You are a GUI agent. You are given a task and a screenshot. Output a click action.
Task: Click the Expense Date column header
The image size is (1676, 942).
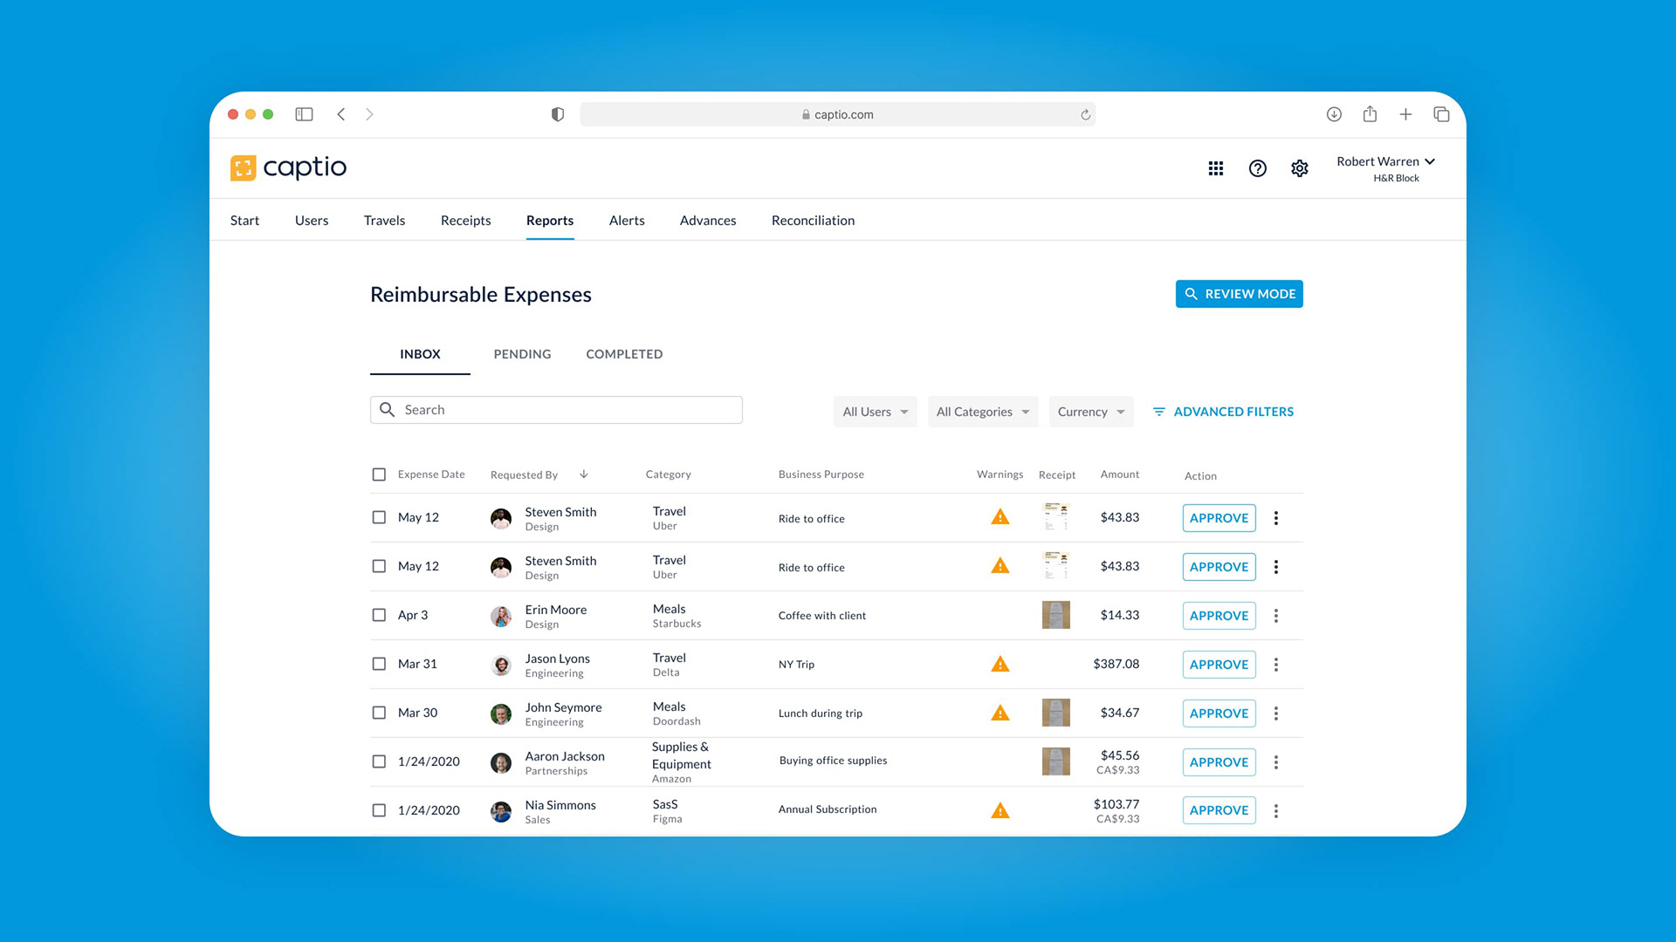[431, 474]
